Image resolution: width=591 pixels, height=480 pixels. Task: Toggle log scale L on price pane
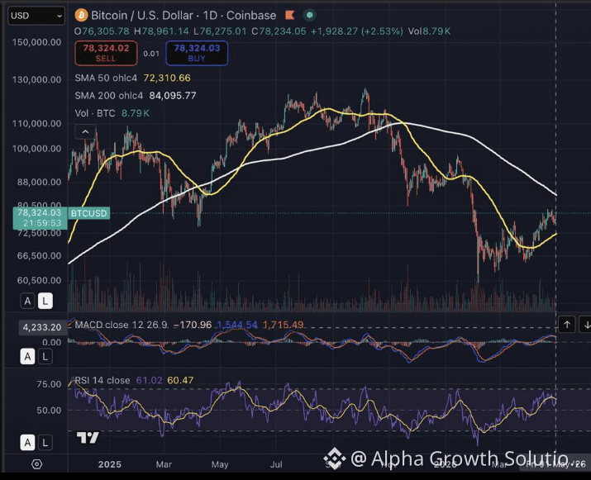pos(45,301)
